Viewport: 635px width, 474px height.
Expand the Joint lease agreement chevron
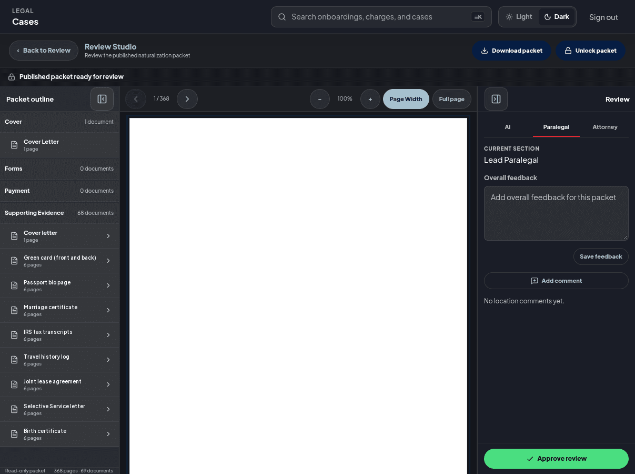[x=108, y=384]
